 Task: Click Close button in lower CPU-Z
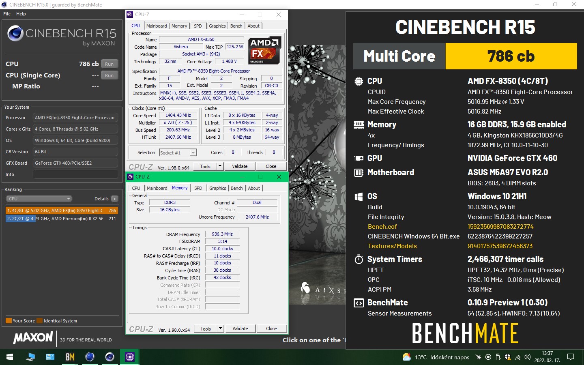pos(271,328)
